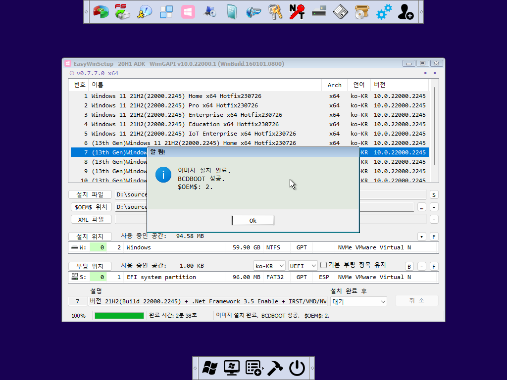Select Windows 11 IoT Enterprise x64 row 5
The width and height of the screenshot is (507, 380).
click(x=250, y=134)
